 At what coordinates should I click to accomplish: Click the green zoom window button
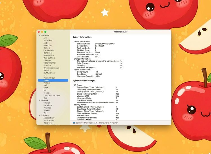click(45, 32)
